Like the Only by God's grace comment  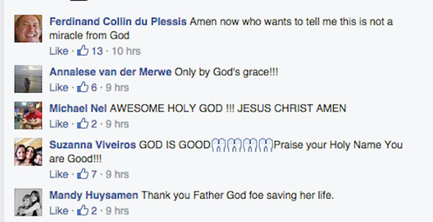coord(59,88)
